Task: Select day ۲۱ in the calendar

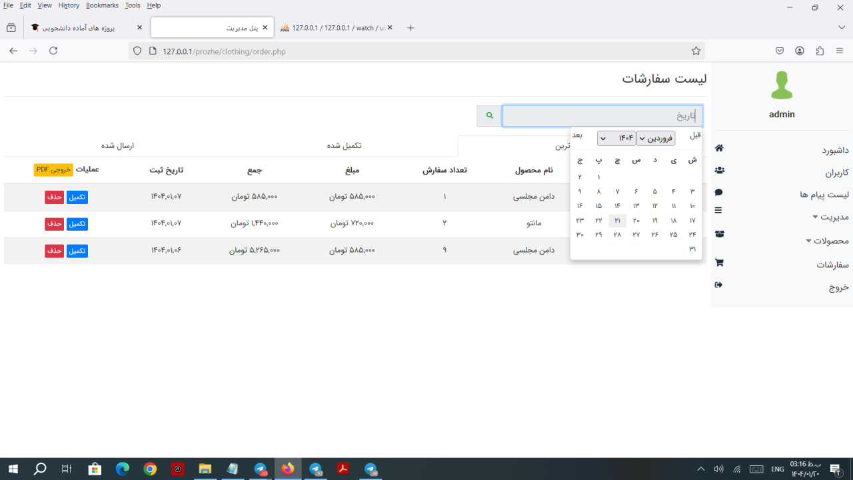Action: pos(618,221)
